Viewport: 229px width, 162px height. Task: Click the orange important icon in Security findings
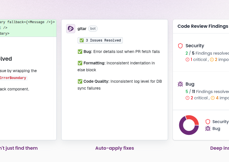tap(212, 60)
